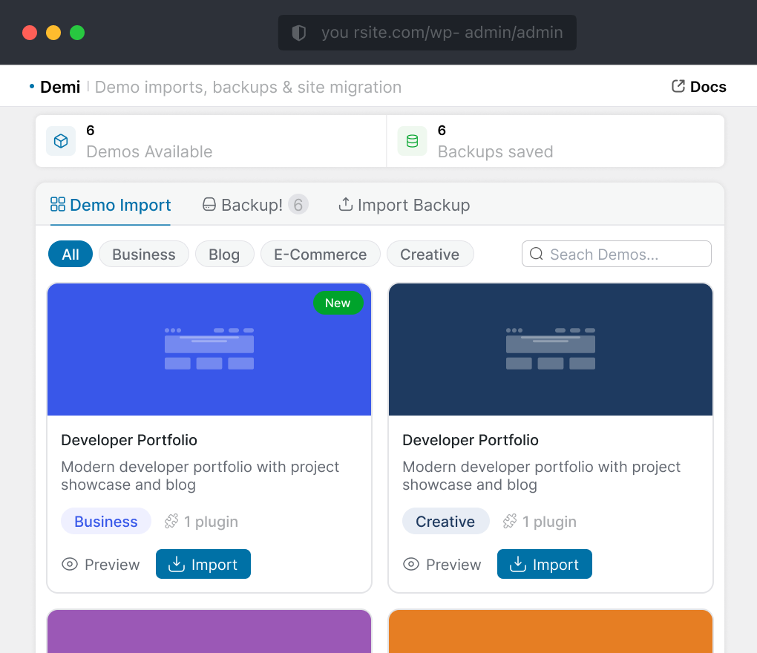757x653 pixels.
Task: Click the puzzle plugin icon on Business card
Action: pyautogui.click(x=171, y=522)
